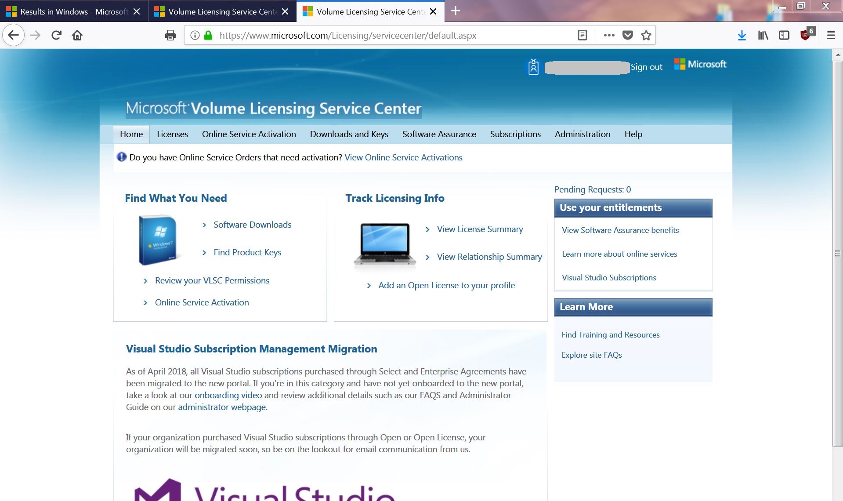Click the Volume Licensing Service Center title banner
Viewport: 843px width, 501px height.
(274, 109)
